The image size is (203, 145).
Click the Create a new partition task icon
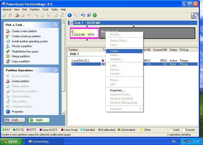[8, 31]
